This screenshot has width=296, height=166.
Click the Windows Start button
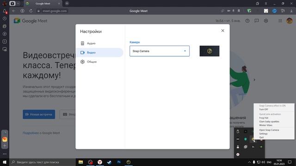pos(5,162)
